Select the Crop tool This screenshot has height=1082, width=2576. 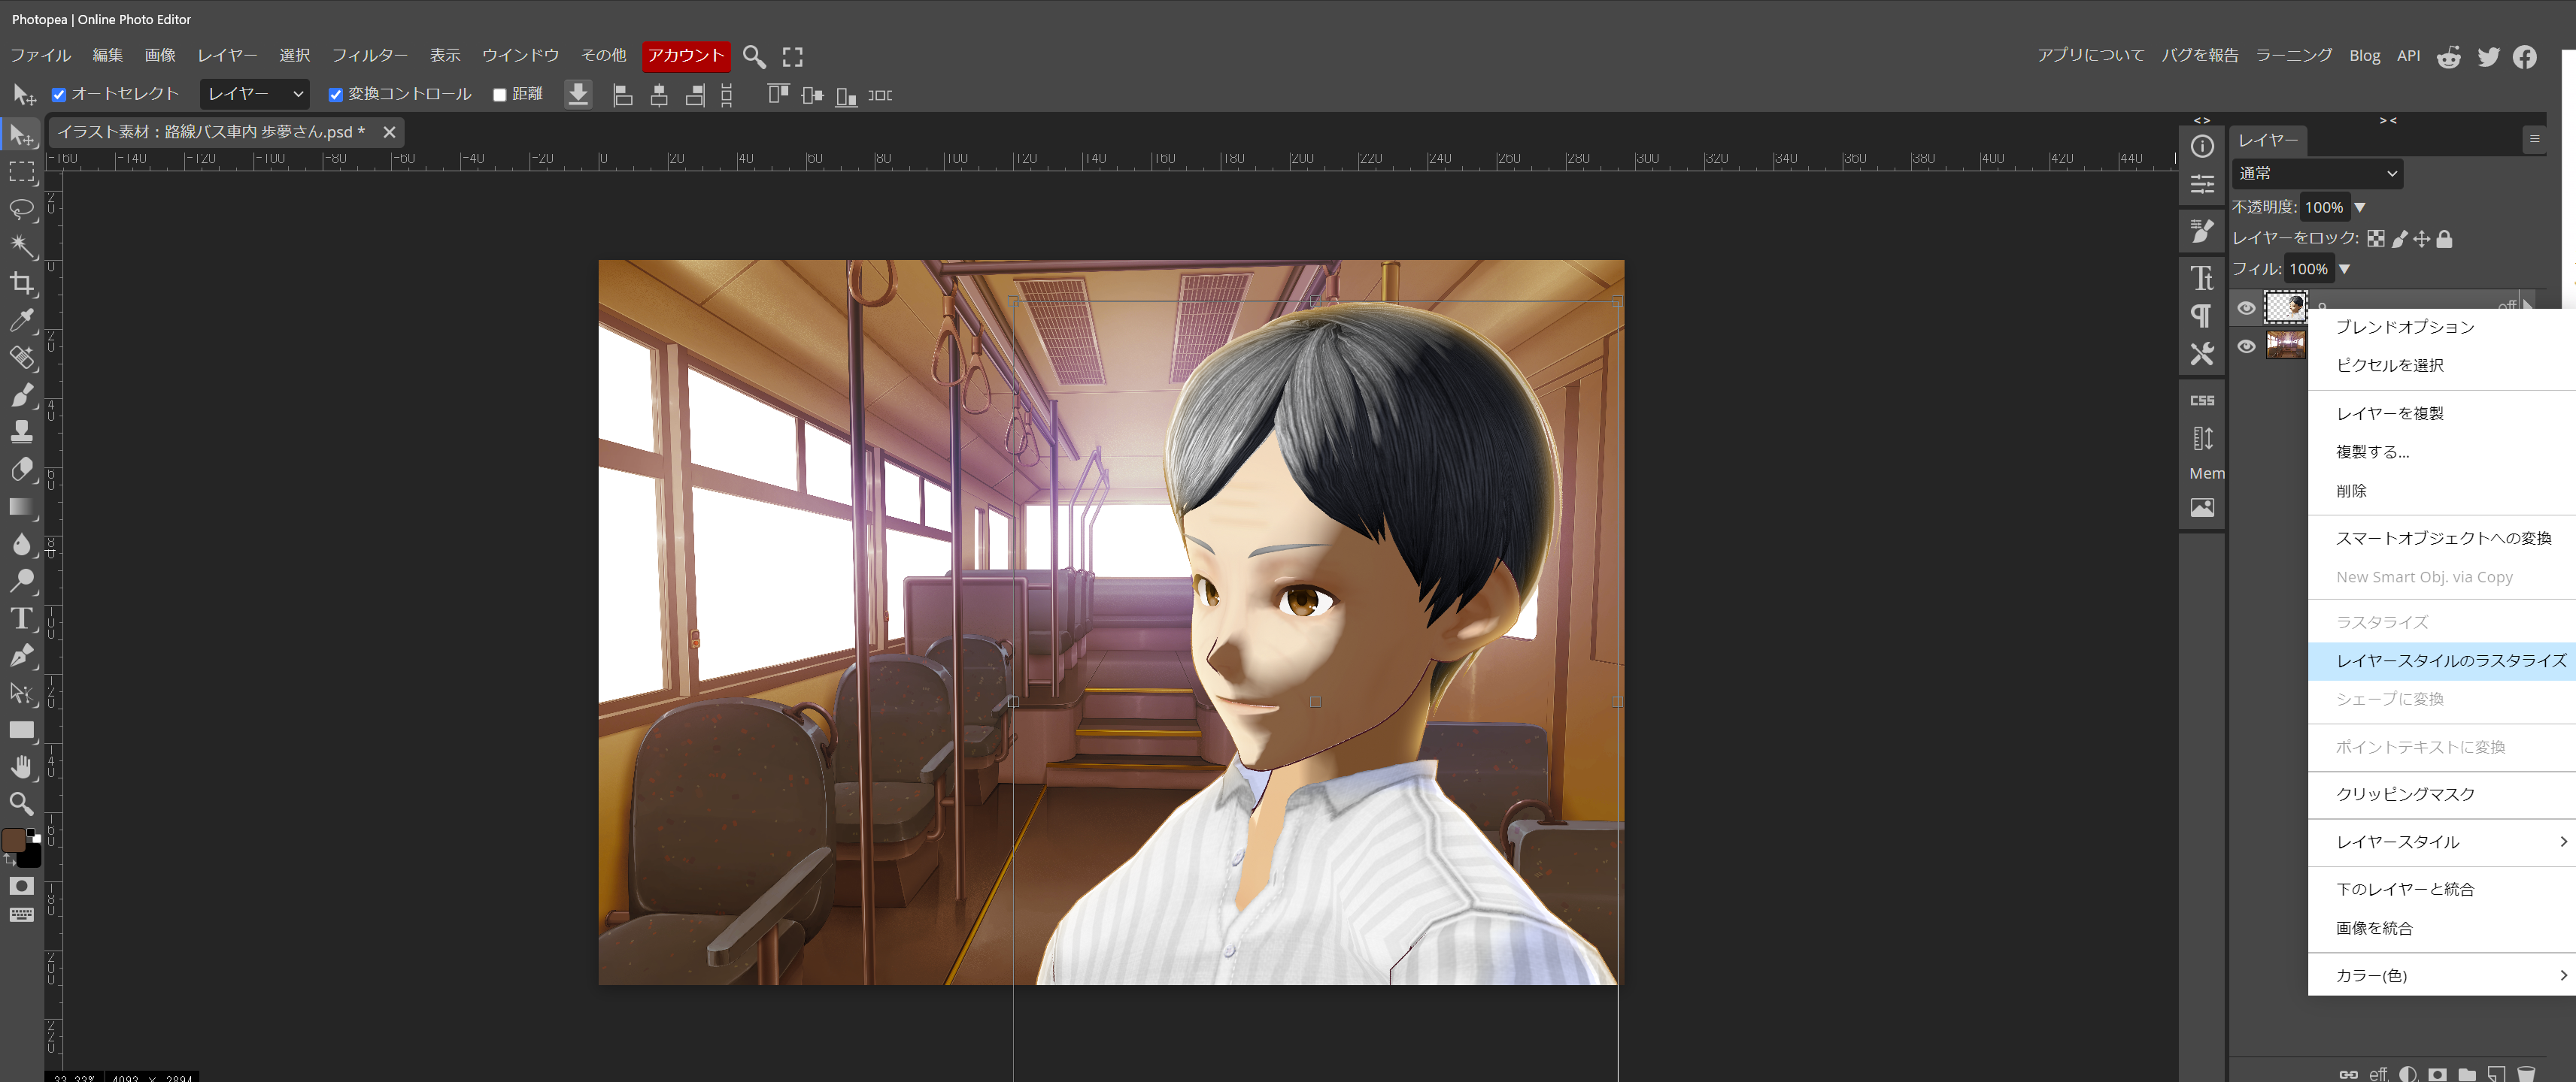click(x=22, y=284)
